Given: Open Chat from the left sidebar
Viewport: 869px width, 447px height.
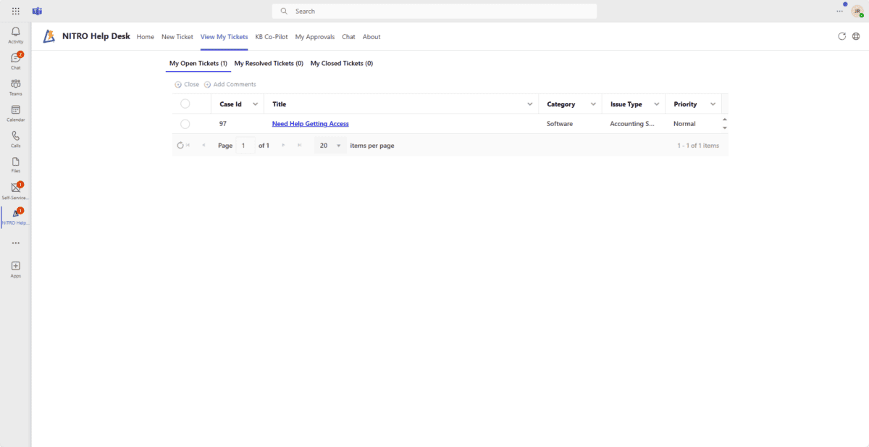Looking at the screenshot, I should tap(15, 59).
